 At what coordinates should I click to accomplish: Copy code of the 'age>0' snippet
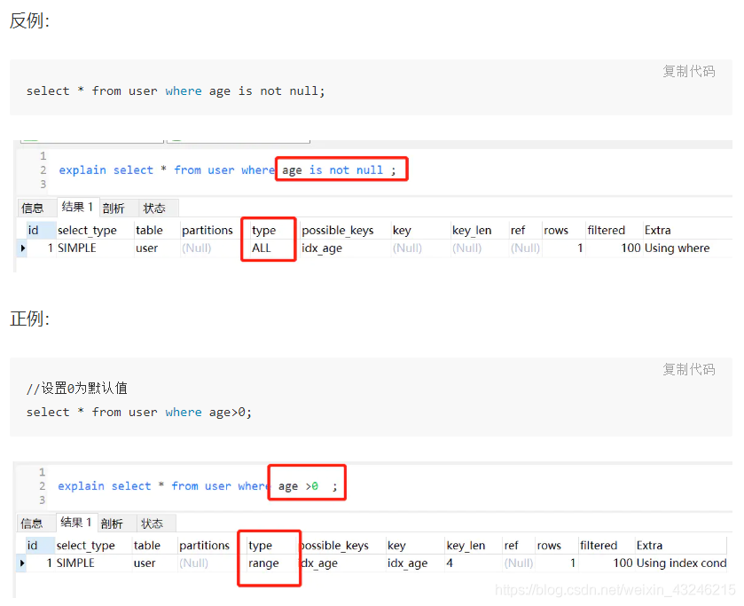[x=688, y=369]
